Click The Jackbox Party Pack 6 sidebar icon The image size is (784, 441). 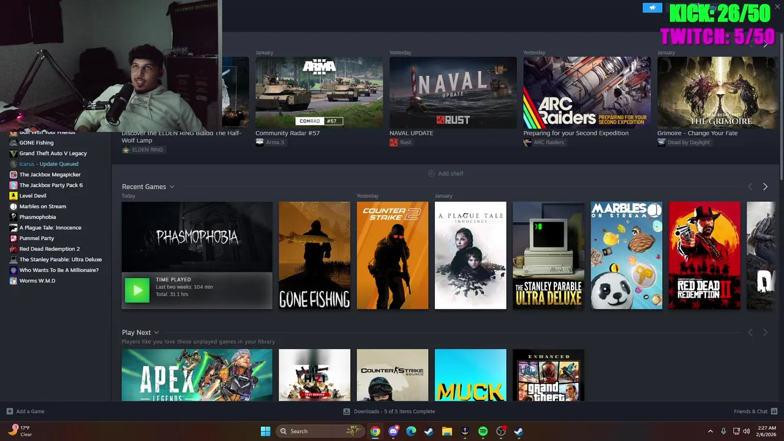13,185
